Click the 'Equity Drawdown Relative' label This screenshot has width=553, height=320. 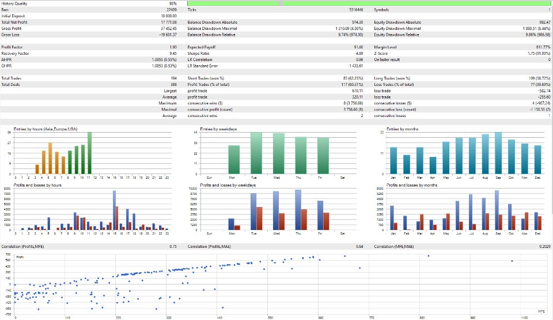[396, 35]
